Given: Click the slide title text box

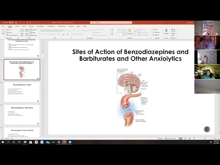Looking at the screenshot, I should click(130, 55).
